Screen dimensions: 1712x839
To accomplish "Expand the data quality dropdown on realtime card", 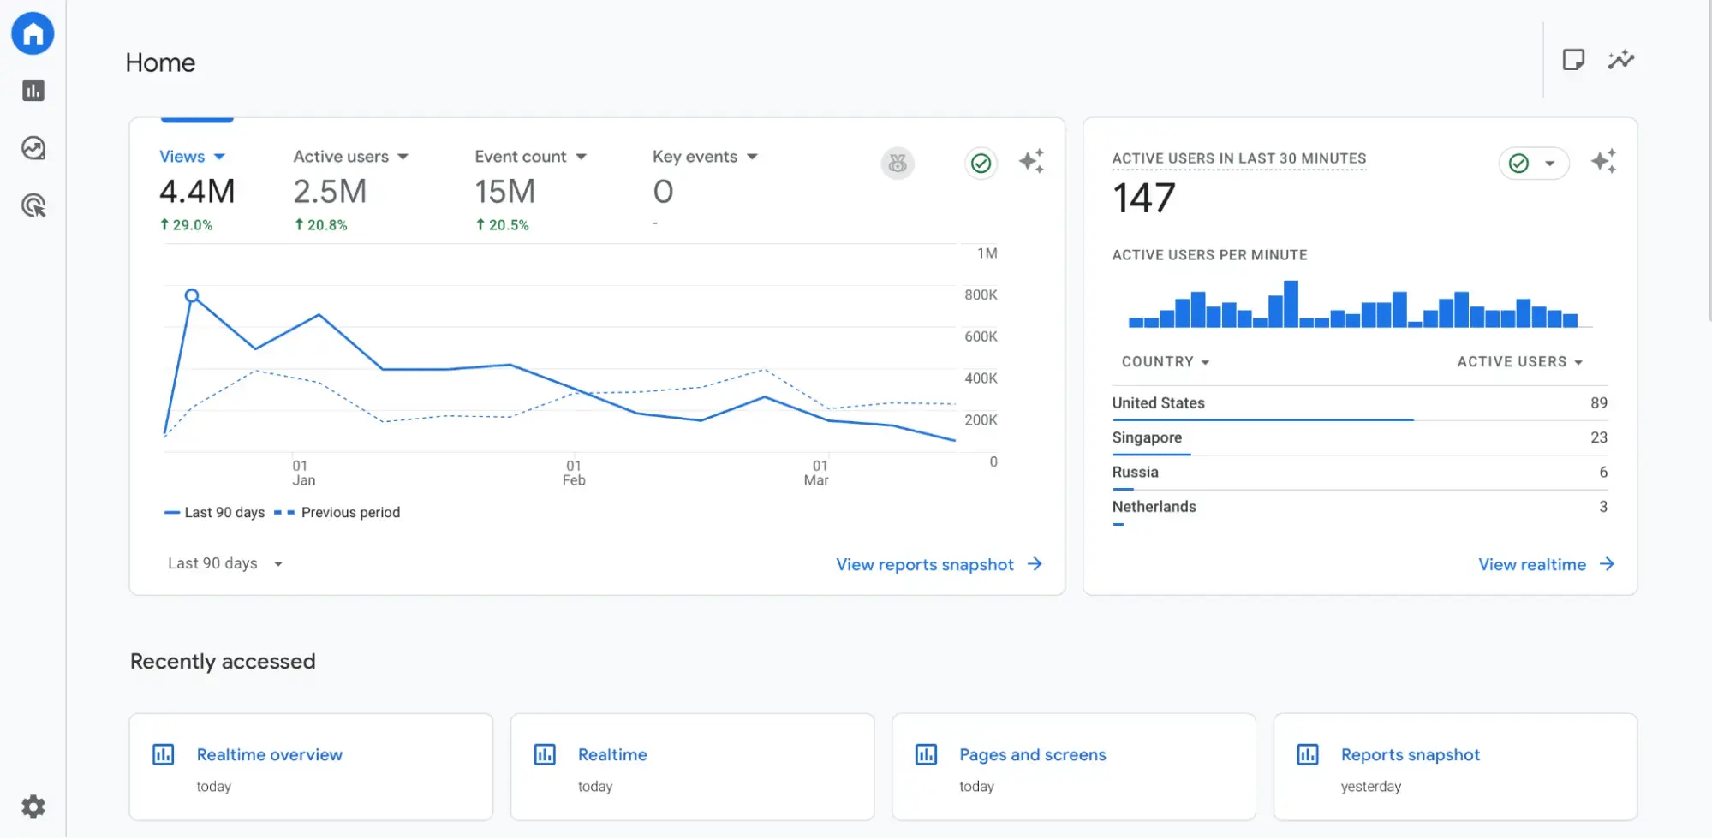I will click(1550, 163).
